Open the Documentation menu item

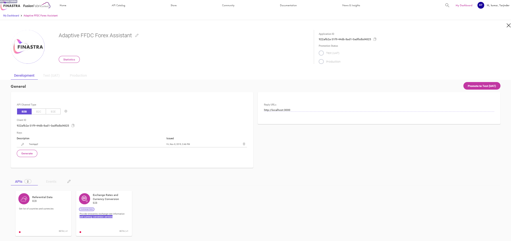coord(288,5)
